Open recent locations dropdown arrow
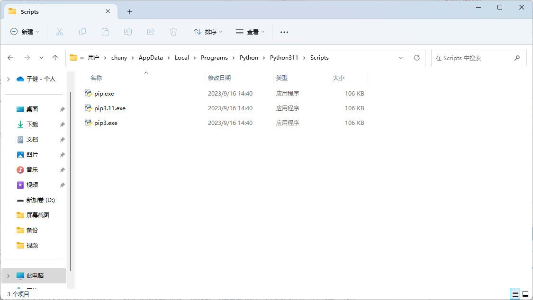533x300 pixels. 41,58
